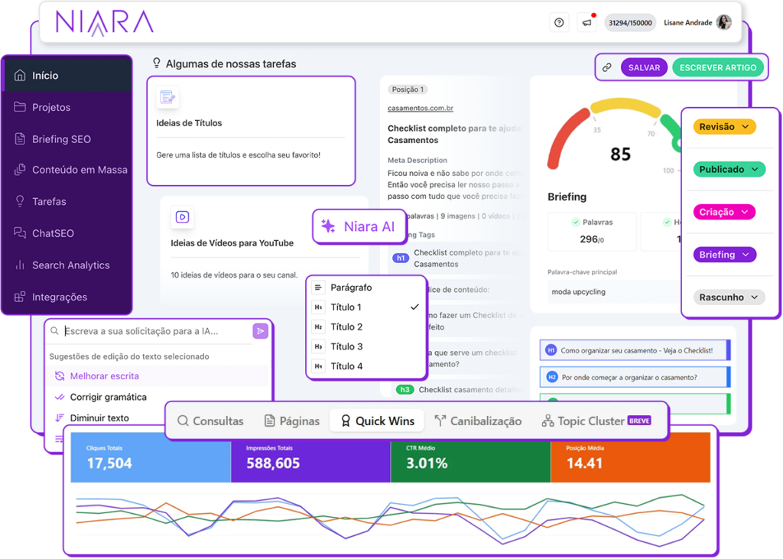Open the Briefing status dropdown
The image size is (783, 559).
[x=725, y=255]
